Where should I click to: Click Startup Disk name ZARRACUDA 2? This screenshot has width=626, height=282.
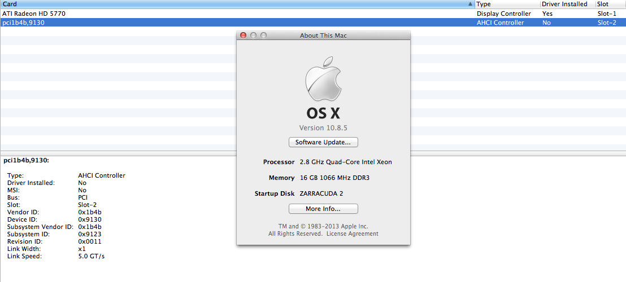[321, 193]
